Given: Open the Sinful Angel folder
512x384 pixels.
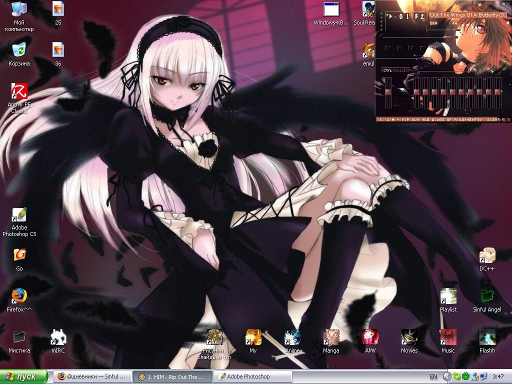Looking at the screenshot, I should [x=487, y=300].
